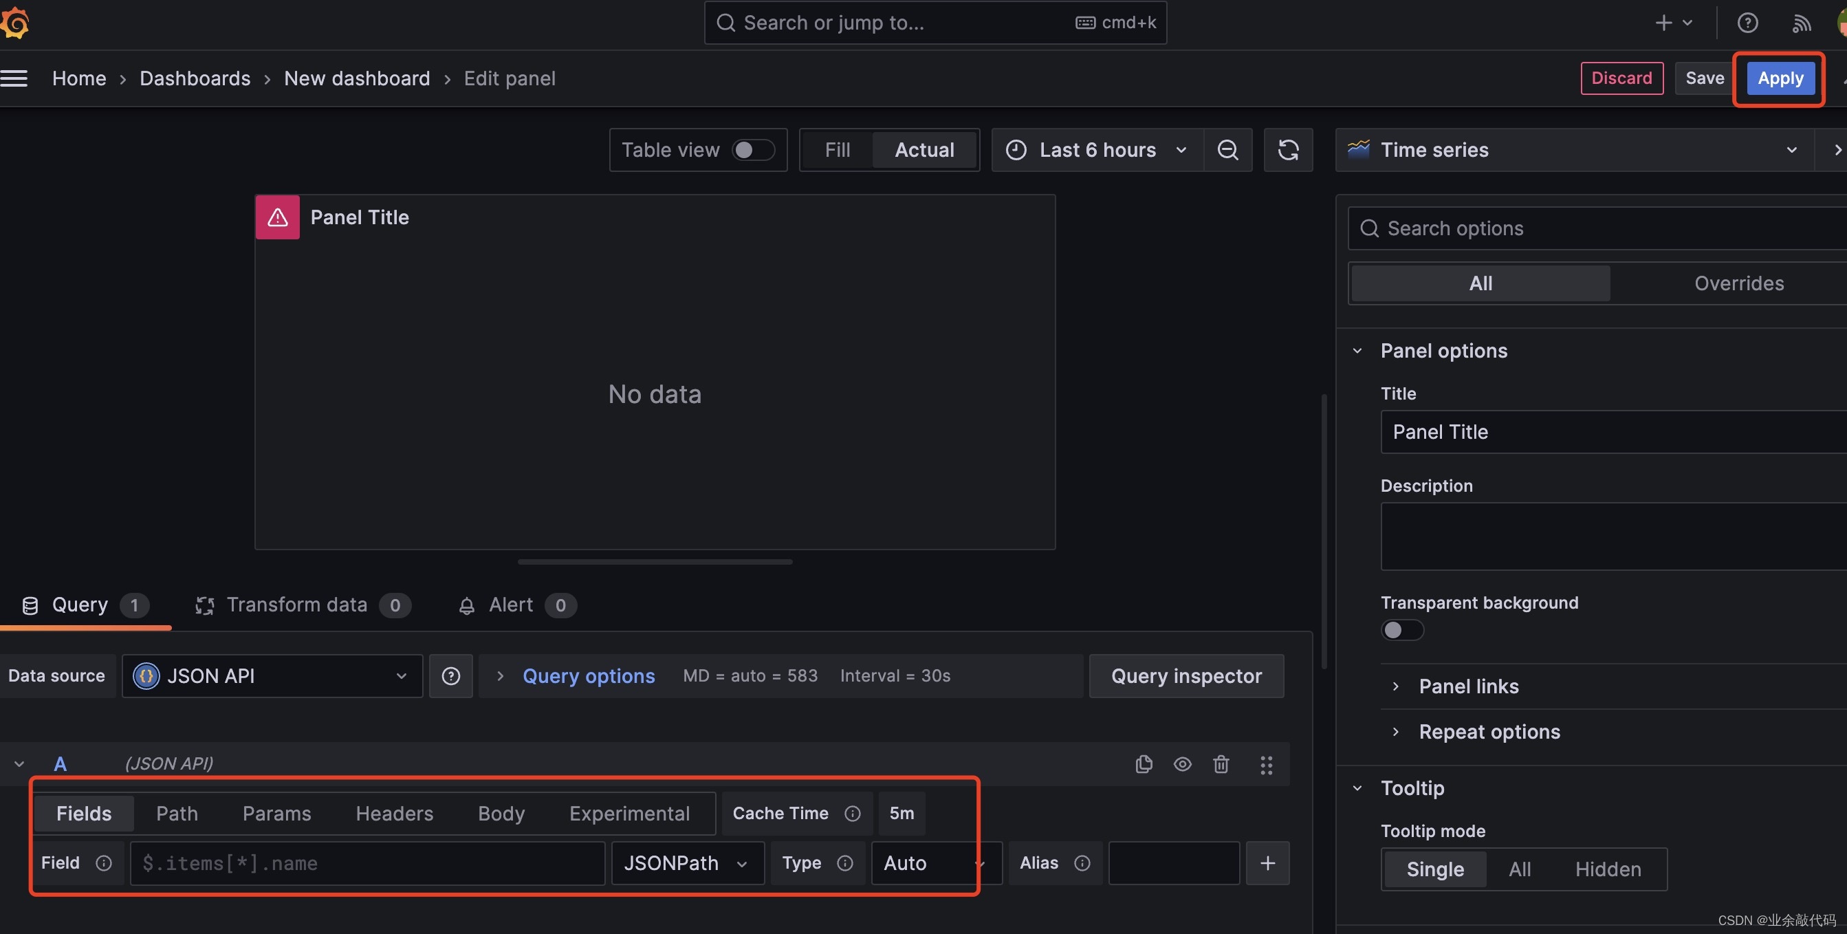Click the Apply button

point(1780,78)
